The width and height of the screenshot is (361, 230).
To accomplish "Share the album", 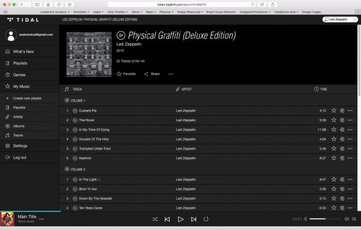I will (152, 74).
